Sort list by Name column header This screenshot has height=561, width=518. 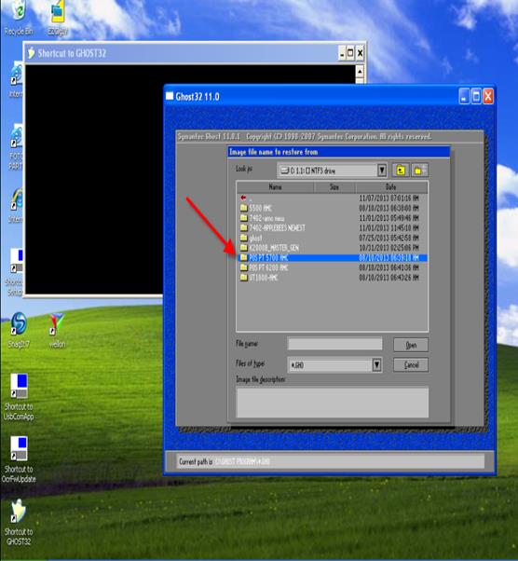pyautogui.click(x=275, y=187)
